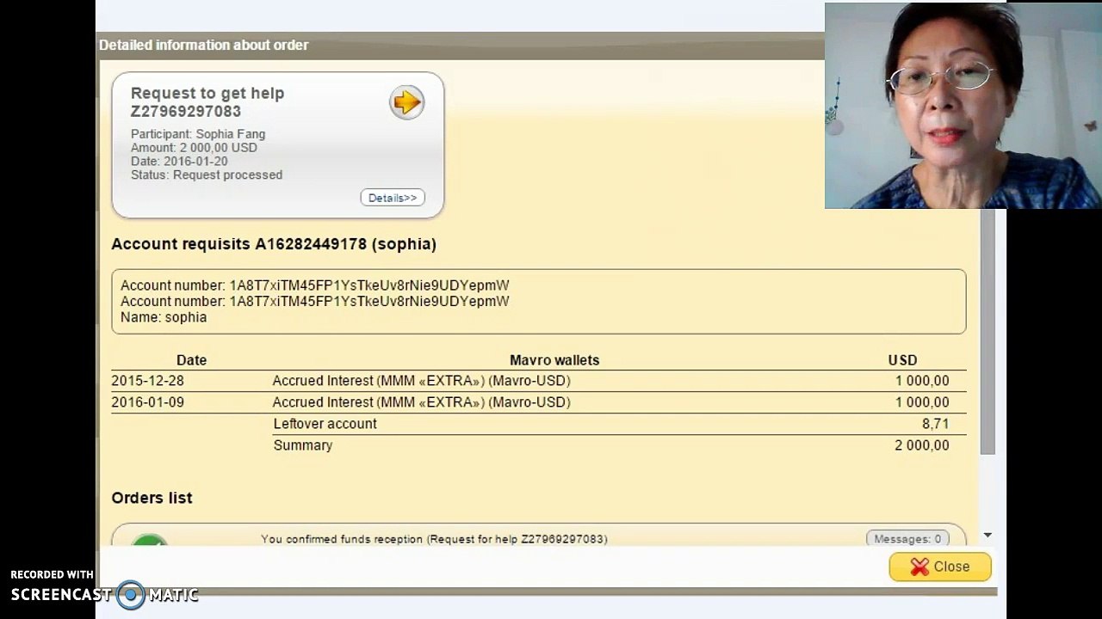Image resolution: width=1102 pixels, height=619 pixels.
Task: Click the green checkmark icon in Orders list
Action: (149, 542)
